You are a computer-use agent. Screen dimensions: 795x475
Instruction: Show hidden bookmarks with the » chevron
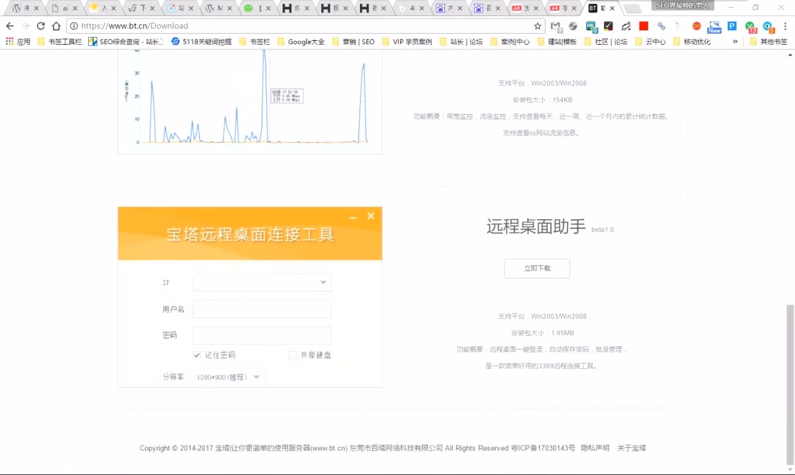735,42
